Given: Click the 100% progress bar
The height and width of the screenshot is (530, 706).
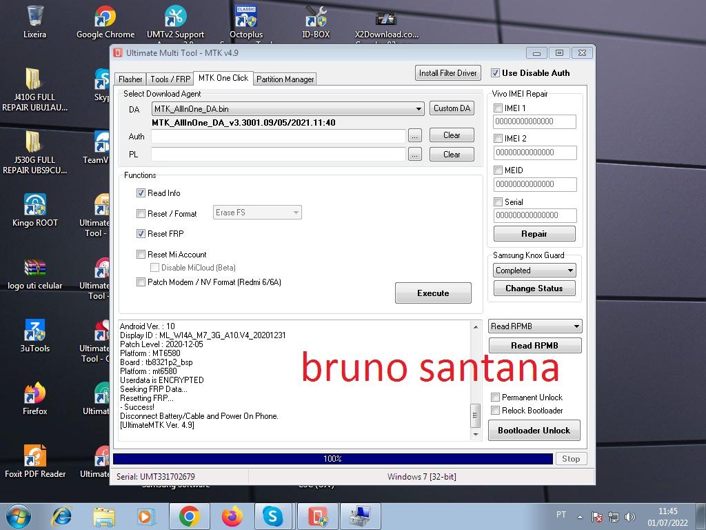Looking at the screenshot, I should click(x=333, y=459).
